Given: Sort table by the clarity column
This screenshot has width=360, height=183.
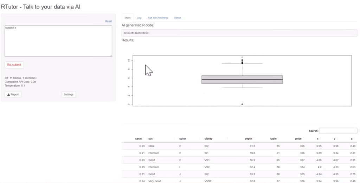Looking at the screenshot, I should [x=208, y=139].
